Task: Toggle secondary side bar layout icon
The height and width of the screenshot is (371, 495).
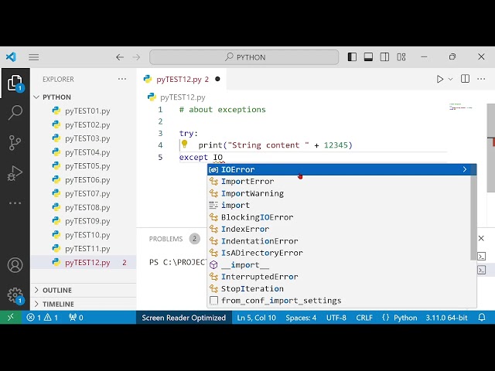Action: point(385,56)
